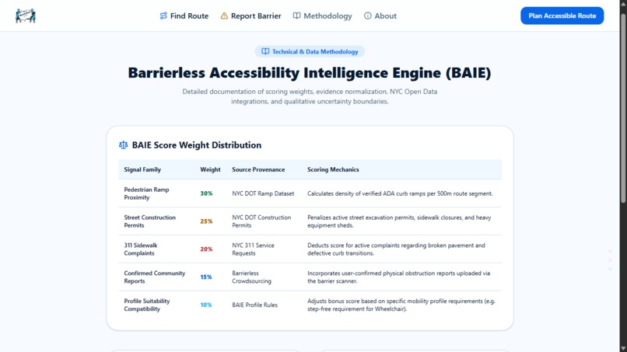
Task: Click the text about penalizing street excavation permits
Action: pos(399,221)
